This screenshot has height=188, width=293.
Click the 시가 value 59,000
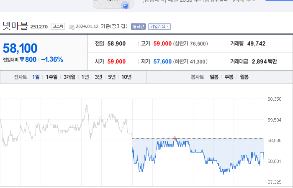tap(116, 61)
